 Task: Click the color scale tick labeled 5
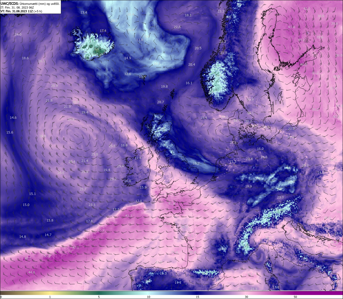99,297
